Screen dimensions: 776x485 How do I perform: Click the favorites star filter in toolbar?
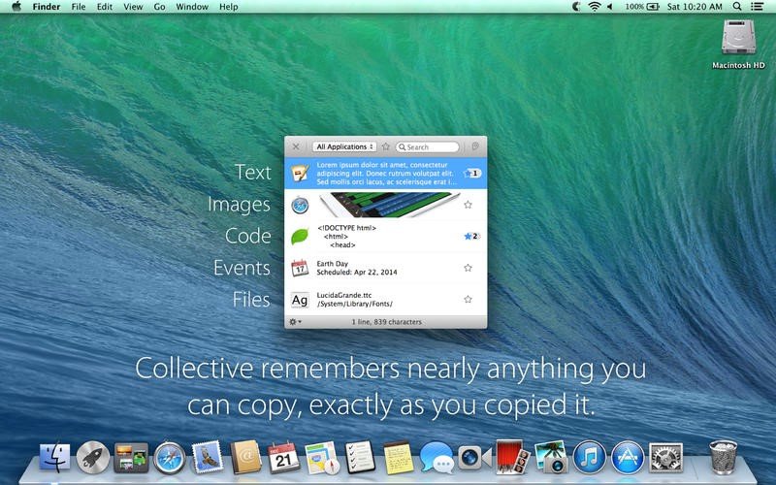(386, 146)
